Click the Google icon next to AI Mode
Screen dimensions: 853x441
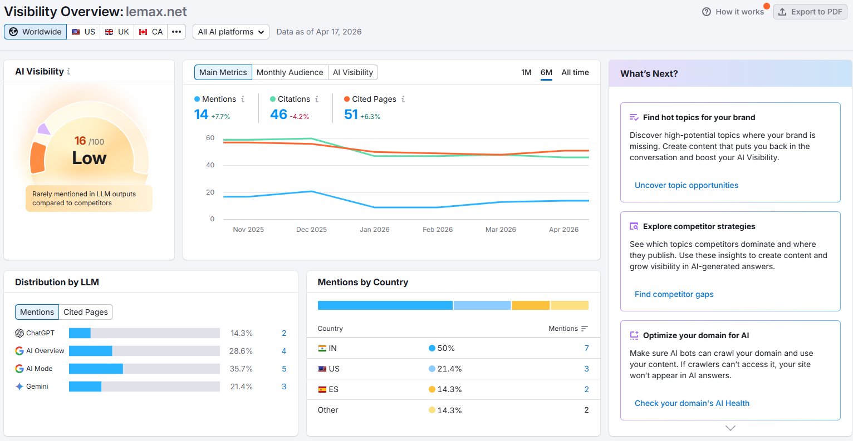[x=19, y=369]
